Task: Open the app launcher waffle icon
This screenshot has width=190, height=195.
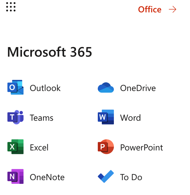Action: [11, 7]
